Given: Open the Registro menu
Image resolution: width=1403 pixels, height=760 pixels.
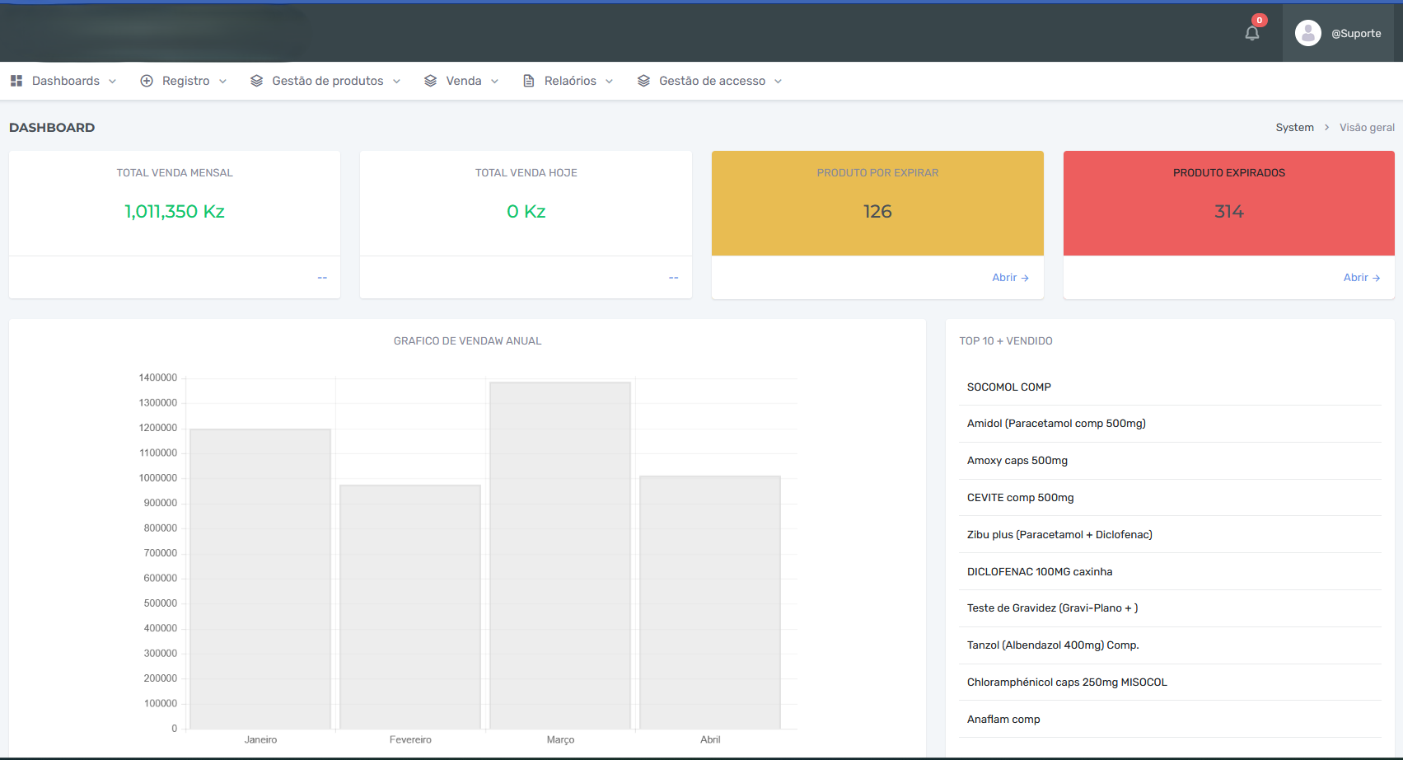Looking at the screenshot, I should pyautogui.click(x=186, y=81).
